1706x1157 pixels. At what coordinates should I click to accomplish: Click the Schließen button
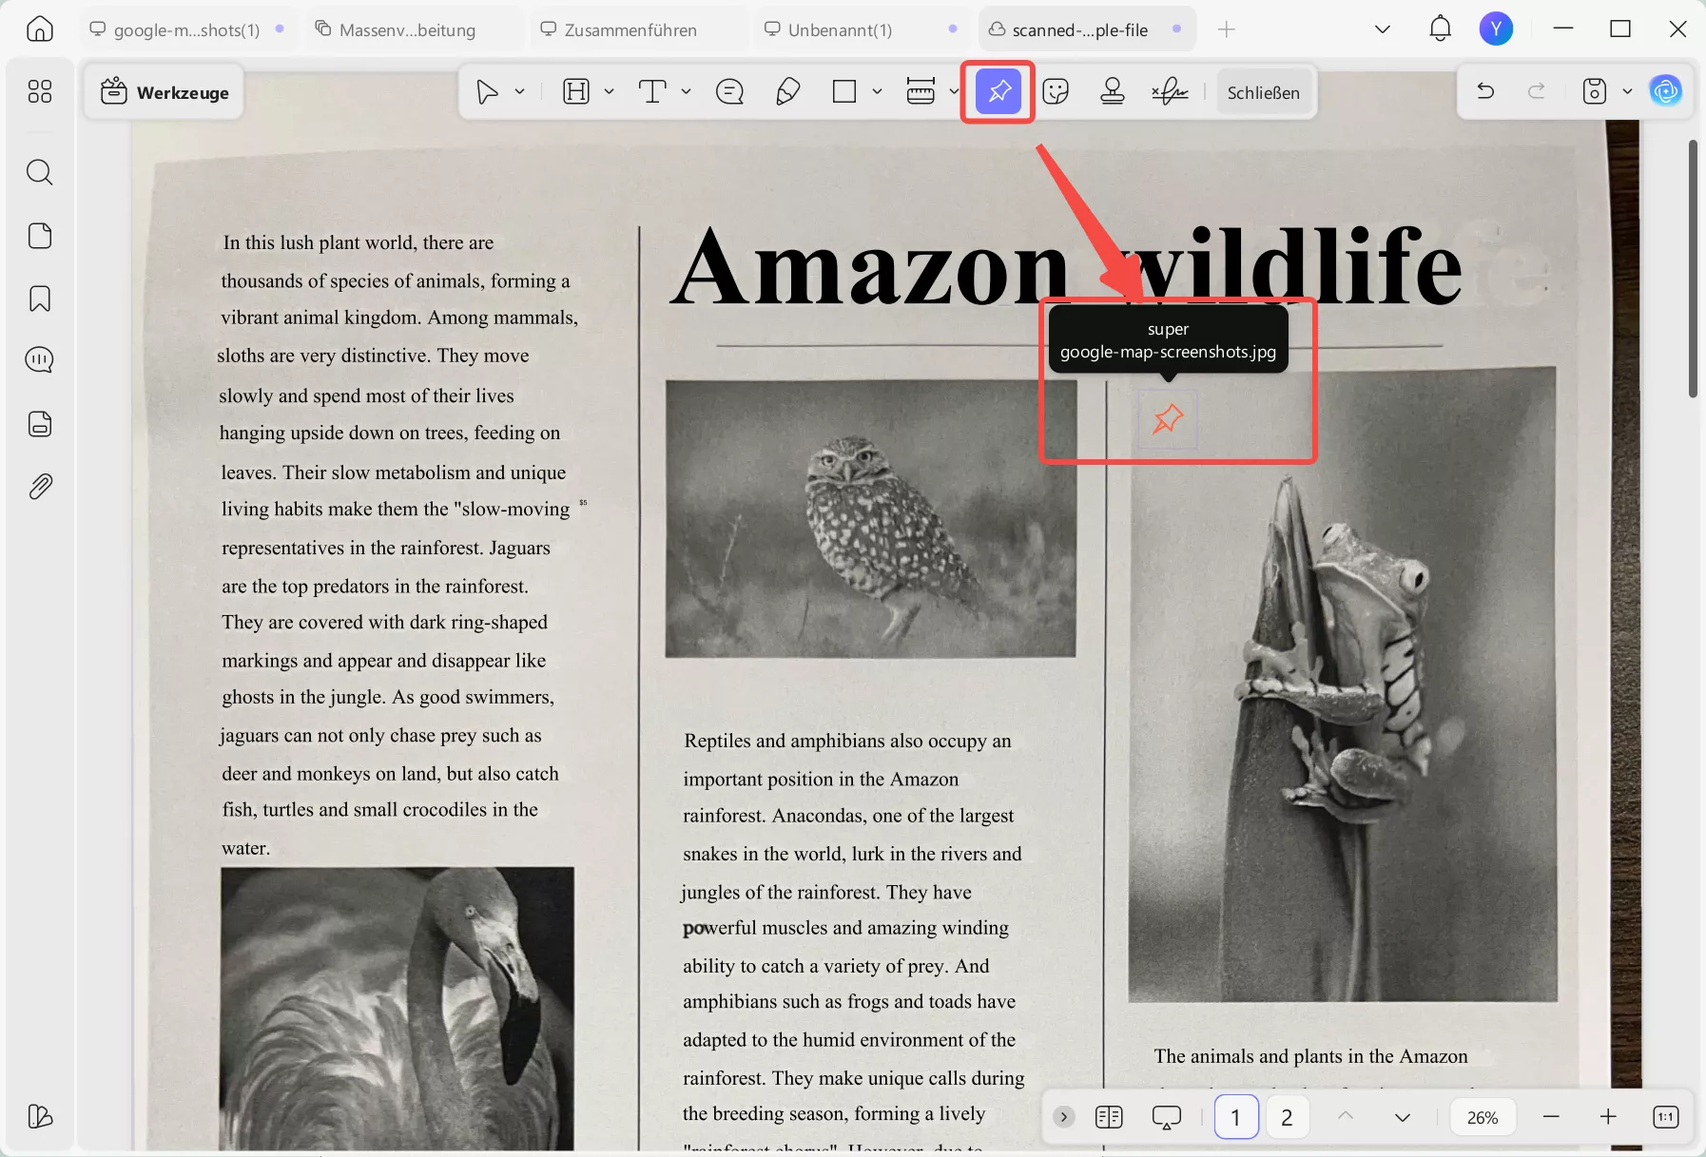pyautogui.click(x=1264, y=91)
